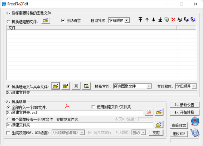Click the 4、开始转换 button
The height and width of the screenshot is (146, 203).
click(x=184, y=112)
